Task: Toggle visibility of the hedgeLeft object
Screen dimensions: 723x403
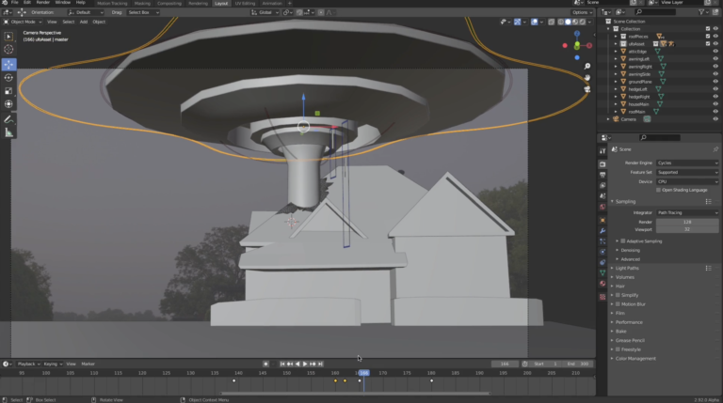Action: point(715,88)
